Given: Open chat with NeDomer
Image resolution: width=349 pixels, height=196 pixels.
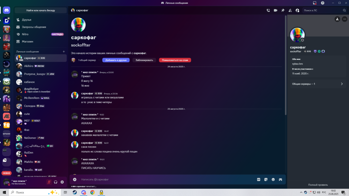Looking at the screenshot, I should (x=40, y=138).
